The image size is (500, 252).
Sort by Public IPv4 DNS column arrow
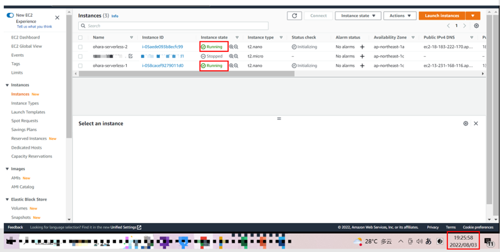472,37
